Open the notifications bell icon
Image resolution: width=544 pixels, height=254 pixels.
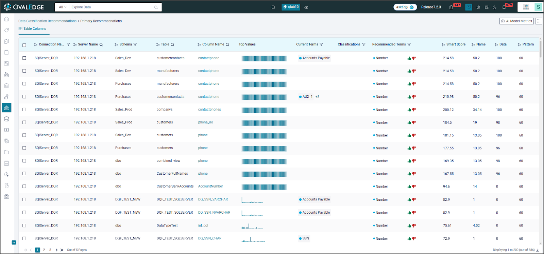click(x=504, y=7)
